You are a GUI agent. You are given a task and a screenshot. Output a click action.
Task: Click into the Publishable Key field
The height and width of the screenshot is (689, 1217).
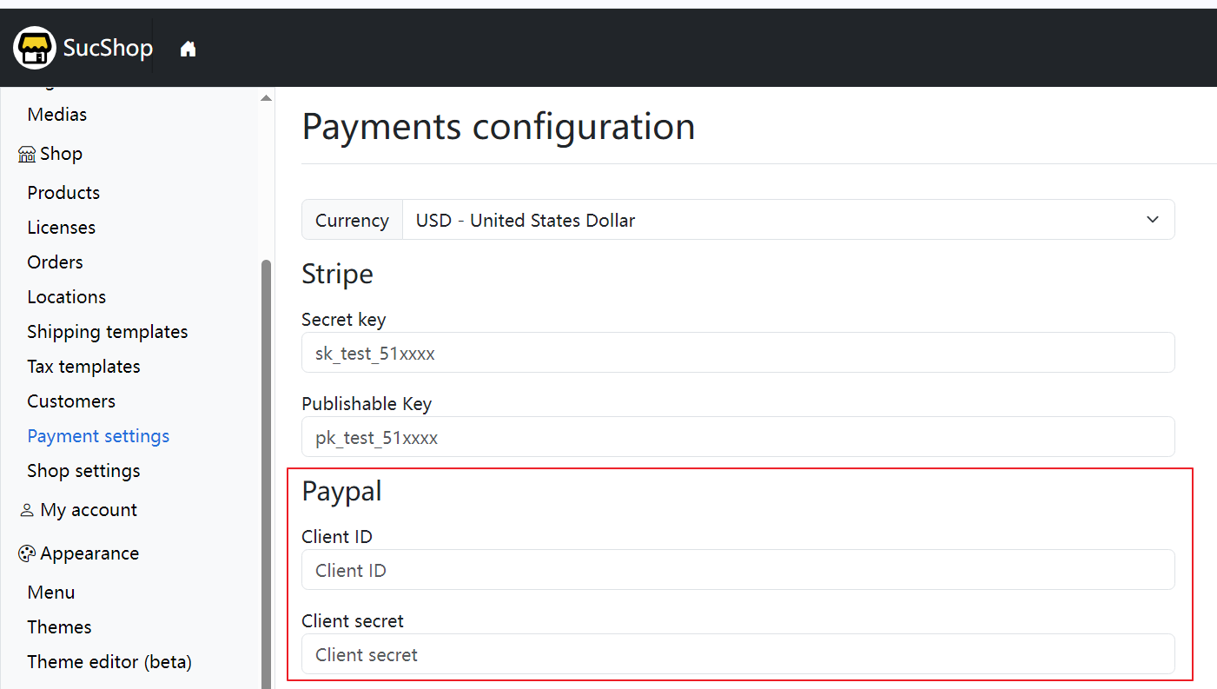point(737,437)
